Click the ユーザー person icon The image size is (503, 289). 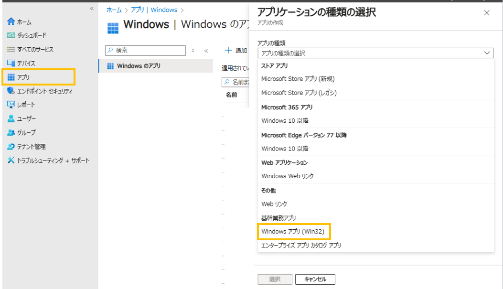click(11, 118)
